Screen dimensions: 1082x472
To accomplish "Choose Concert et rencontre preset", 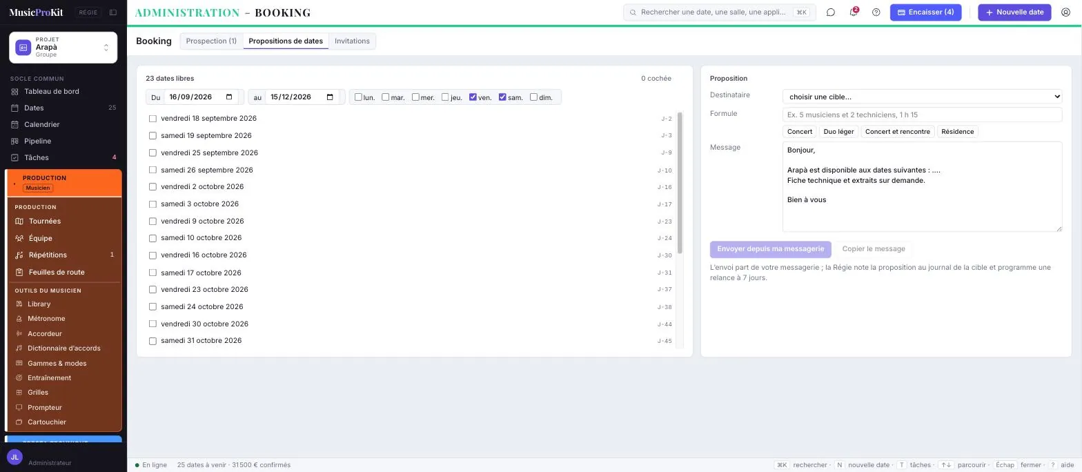I will [x=897, y=132].
